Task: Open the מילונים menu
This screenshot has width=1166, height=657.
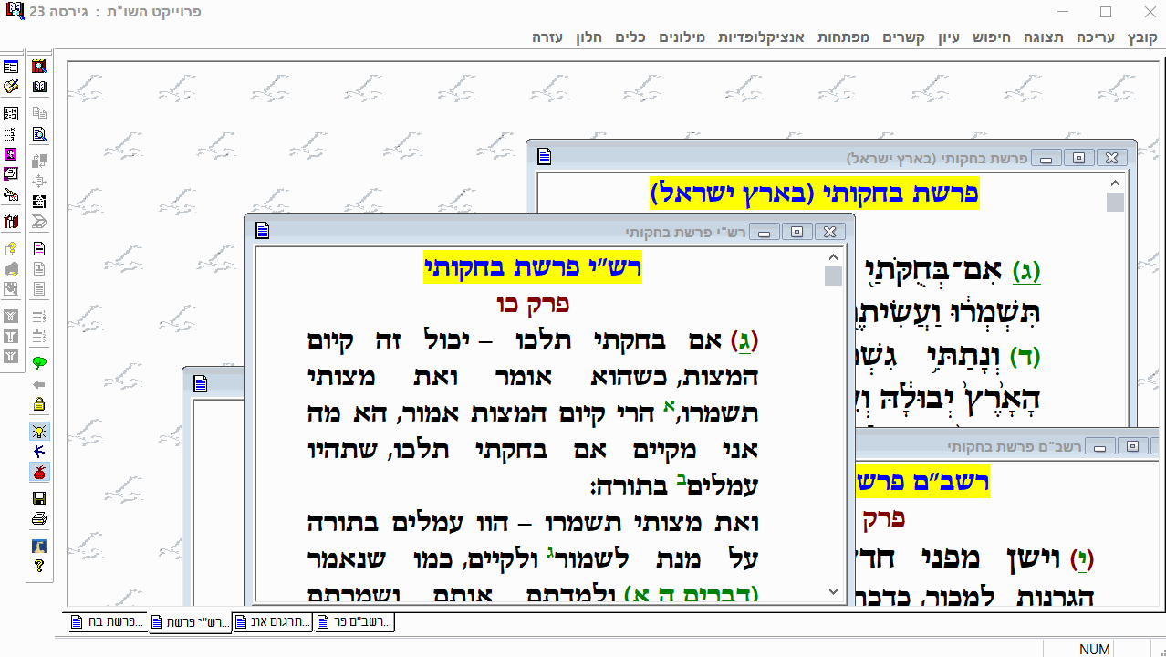Action: pyautogui.click(x=682, y=38)
